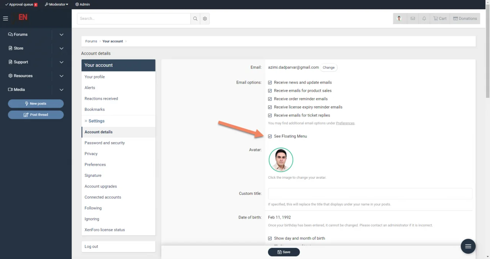Image resolution: width=490 pixels, height=259 pixels.
Task: Open the floating menu round button
Action: 468,246
